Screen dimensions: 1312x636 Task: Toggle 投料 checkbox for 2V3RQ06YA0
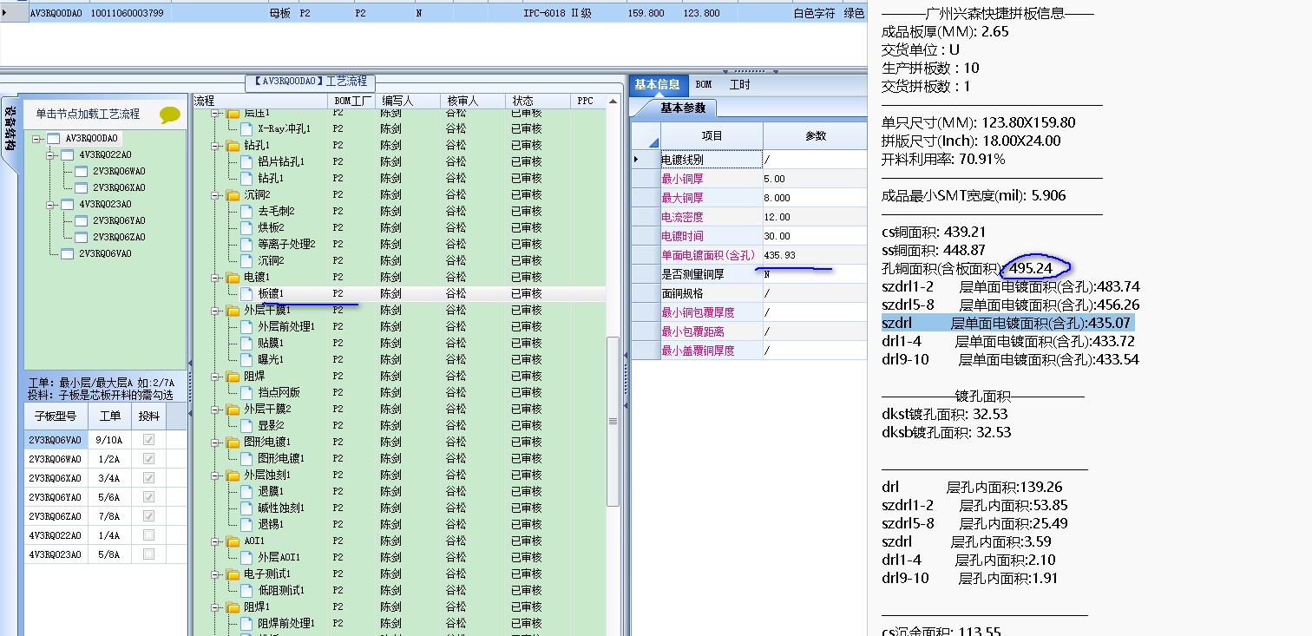click(148, 497)
